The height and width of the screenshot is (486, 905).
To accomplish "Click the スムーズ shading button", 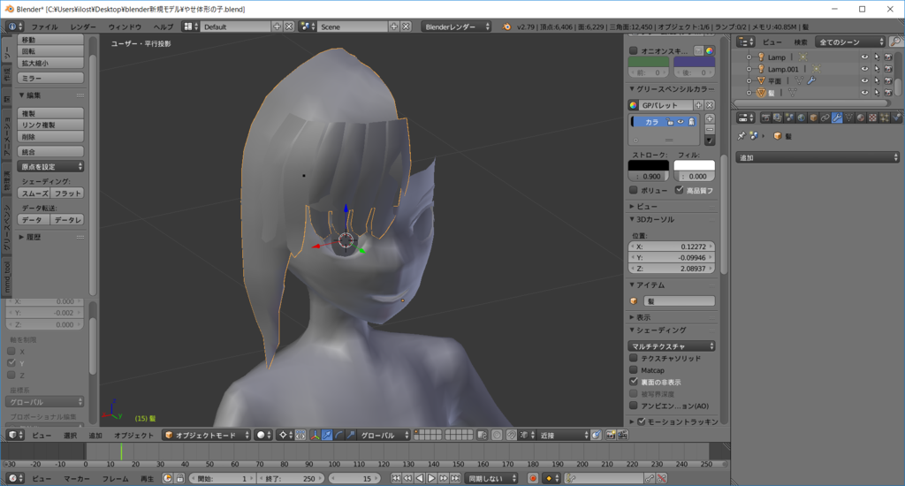I will tap(34, 194).
